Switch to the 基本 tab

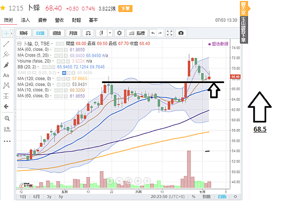click(93, 20)
